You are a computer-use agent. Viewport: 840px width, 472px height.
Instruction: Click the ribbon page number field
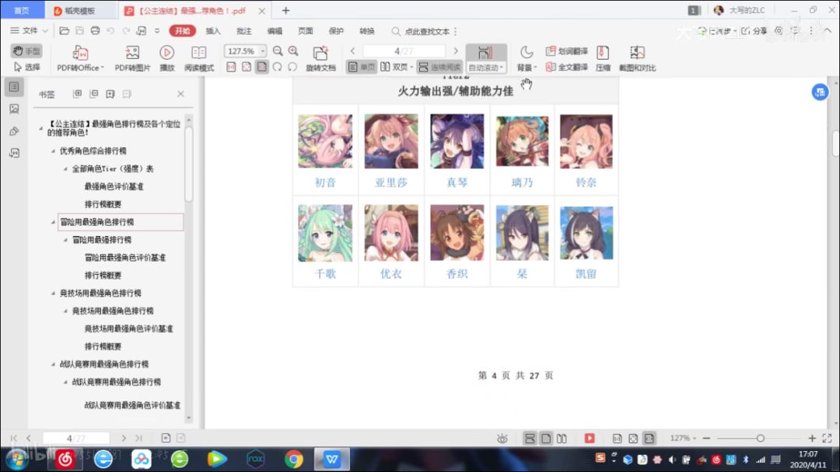click(x=404, y=50)
